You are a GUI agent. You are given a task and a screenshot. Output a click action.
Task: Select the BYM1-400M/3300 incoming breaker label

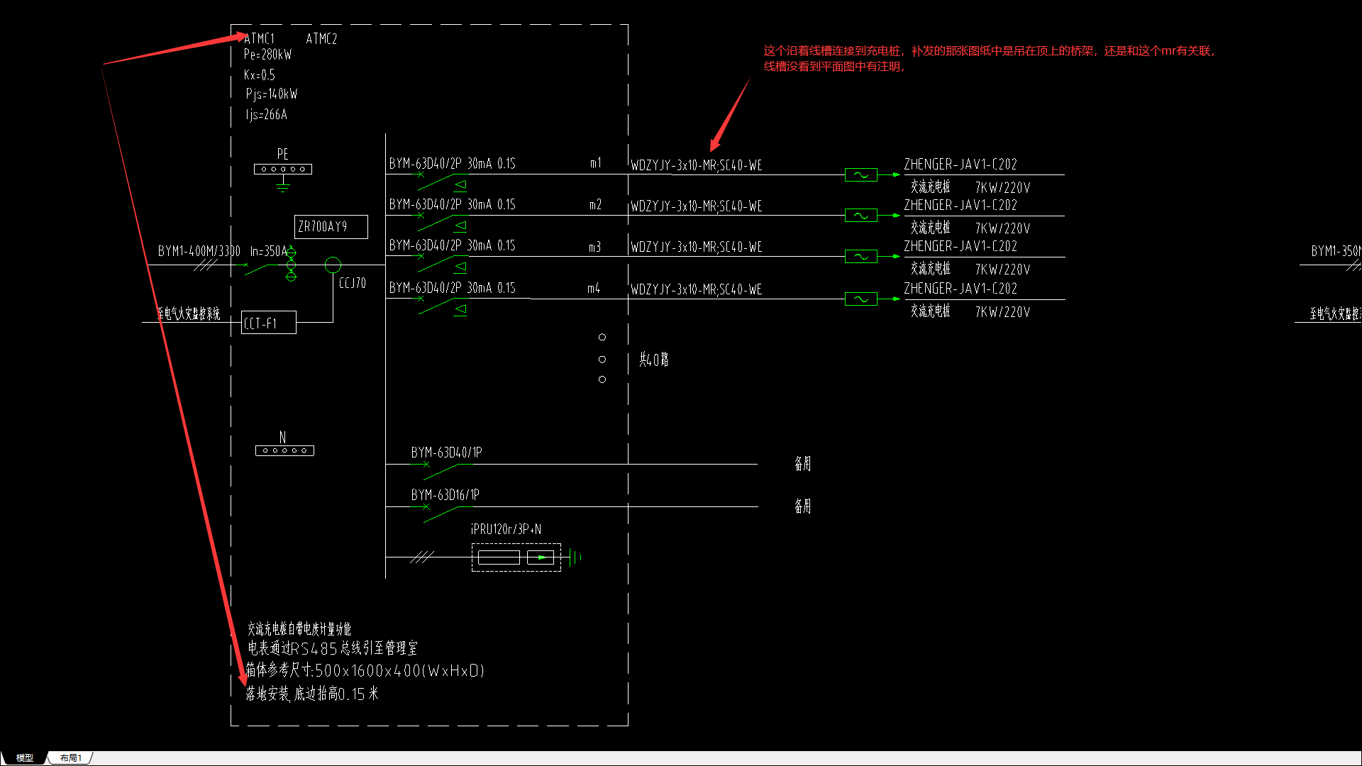[x=199, y=251]
